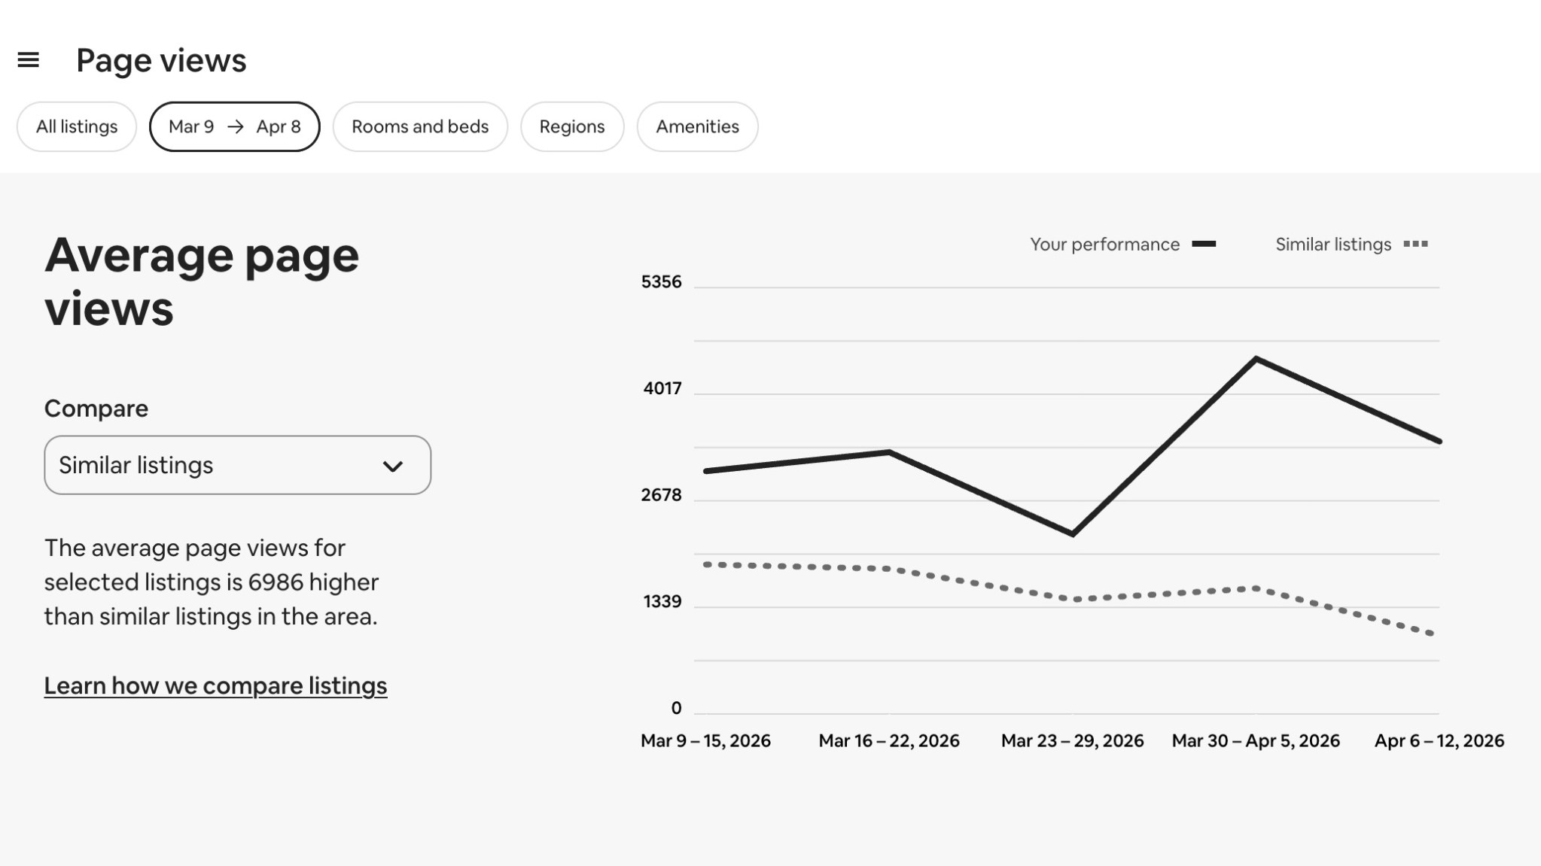The width and height of the screenshot is (1541, 866).
Task: Click the Mar 9 – 15, 2026 axis label
Action: [x=705, y=741]
